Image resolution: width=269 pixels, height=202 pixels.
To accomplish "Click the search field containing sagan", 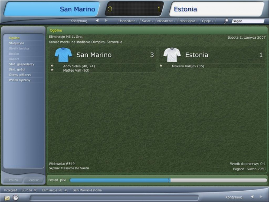I will click(248, 21).
